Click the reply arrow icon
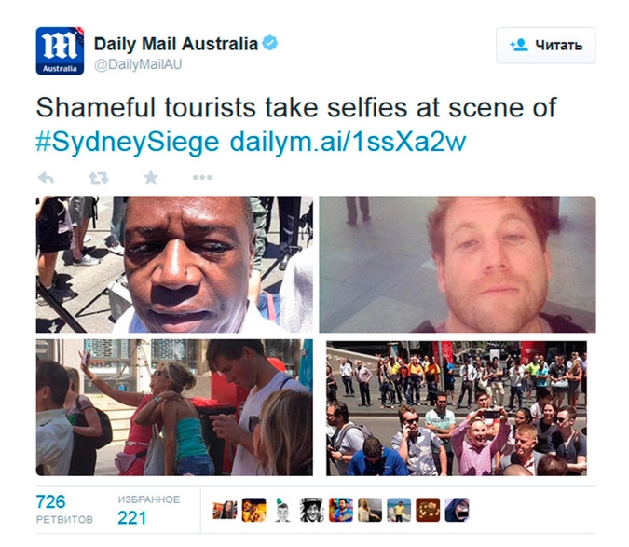The width and height of the screenshot is (629, 547). pyautogui.click(x=46, y=178)
